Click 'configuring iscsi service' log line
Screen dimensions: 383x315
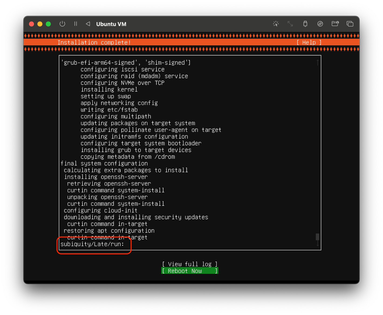click(x=122, y=69)
